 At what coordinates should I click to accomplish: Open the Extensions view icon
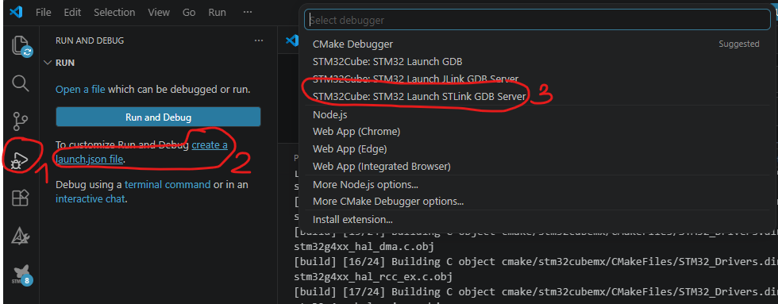(21, 198)
